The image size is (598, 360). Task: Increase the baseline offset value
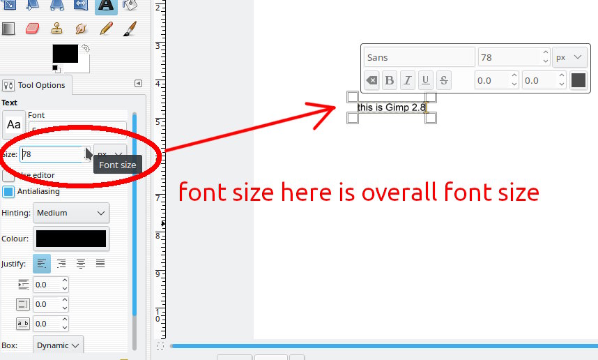[514, 75]
